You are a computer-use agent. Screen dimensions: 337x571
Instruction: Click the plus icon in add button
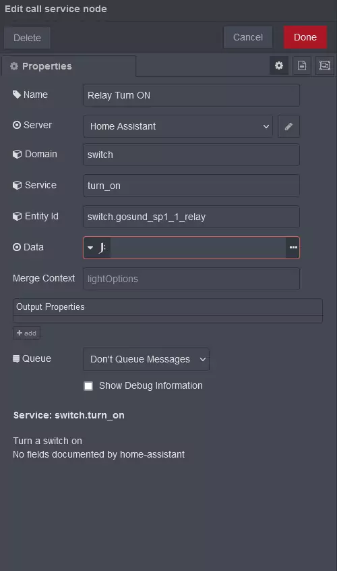click(20, 333)
